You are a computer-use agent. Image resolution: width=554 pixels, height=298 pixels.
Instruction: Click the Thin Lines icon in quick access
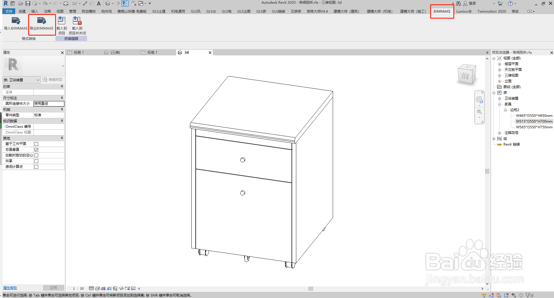[125, 3]
